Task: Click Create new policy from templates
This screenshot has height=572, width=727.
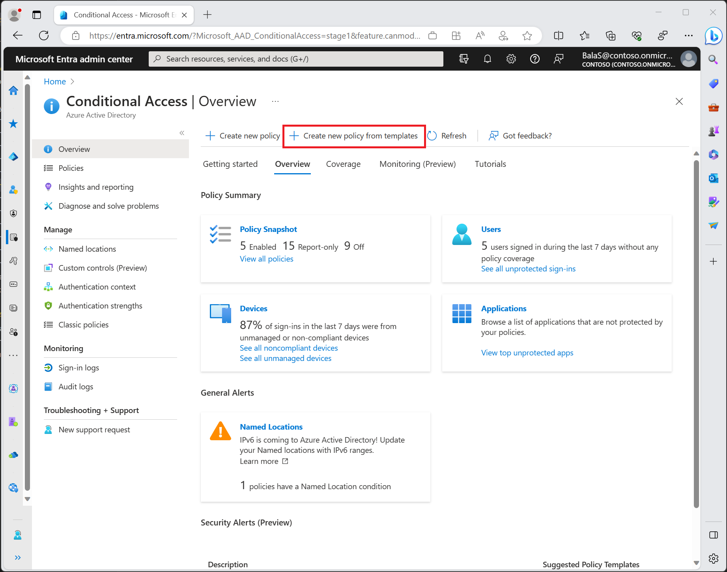Action: [353, 136]
